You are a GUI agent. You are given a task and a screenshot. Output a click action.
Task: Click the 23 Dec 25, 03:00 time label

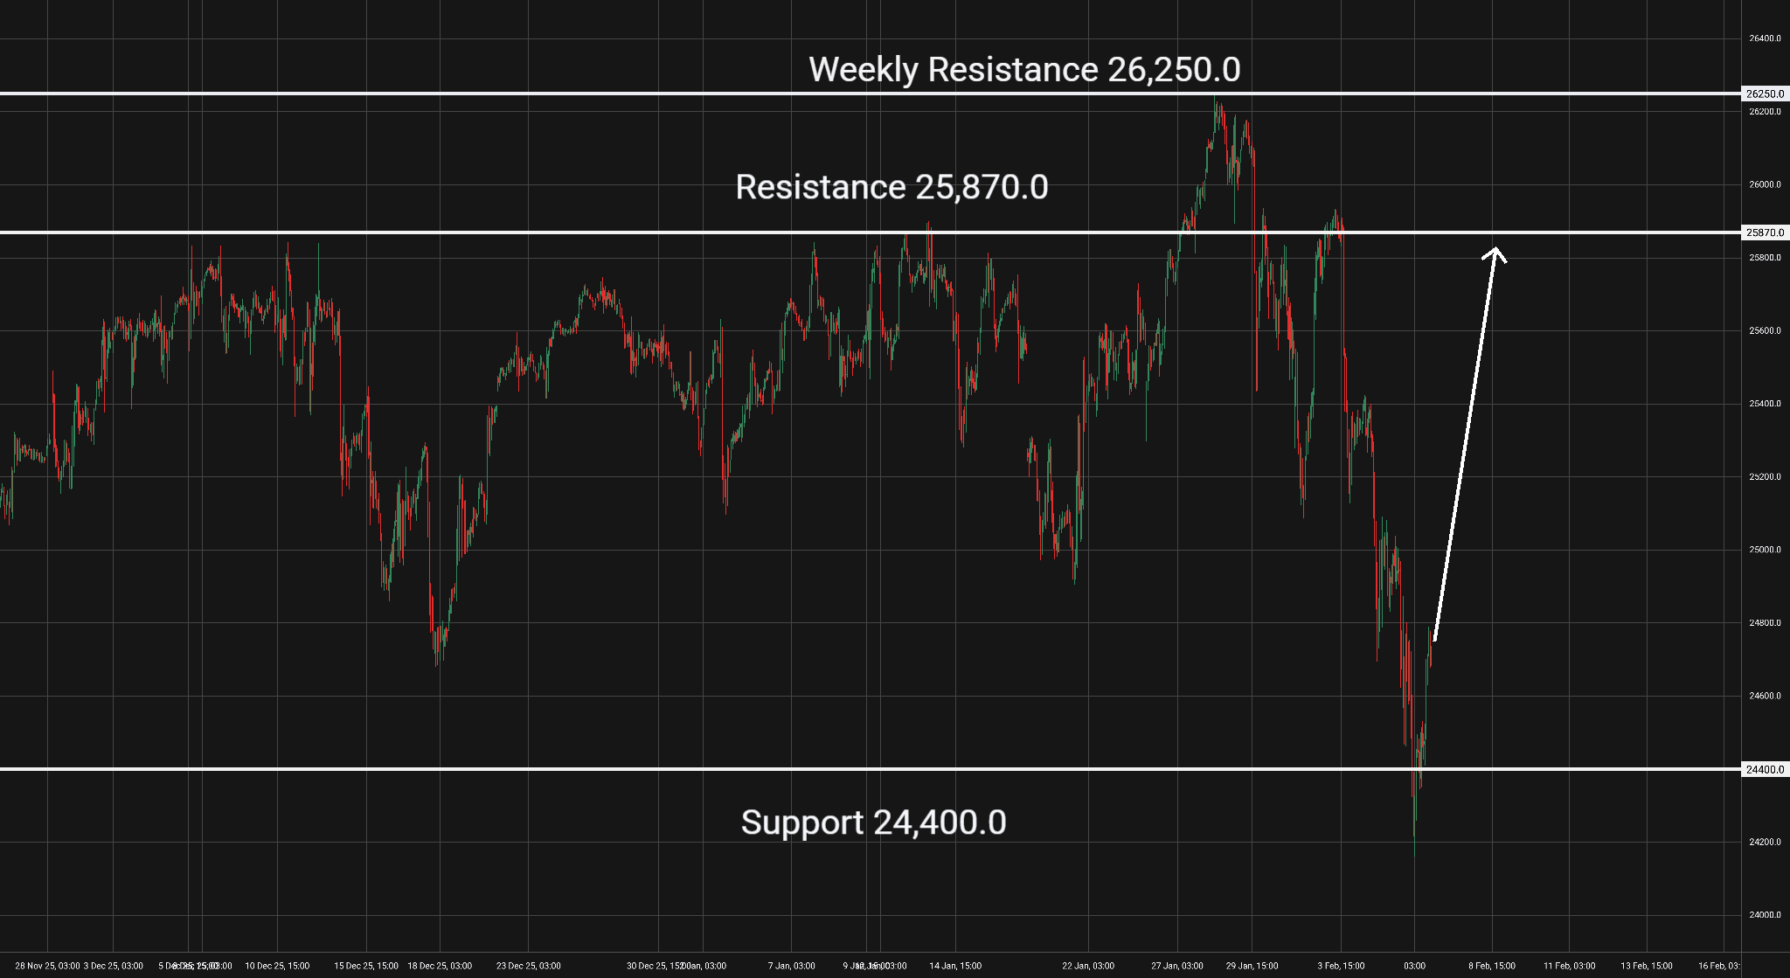529,966
